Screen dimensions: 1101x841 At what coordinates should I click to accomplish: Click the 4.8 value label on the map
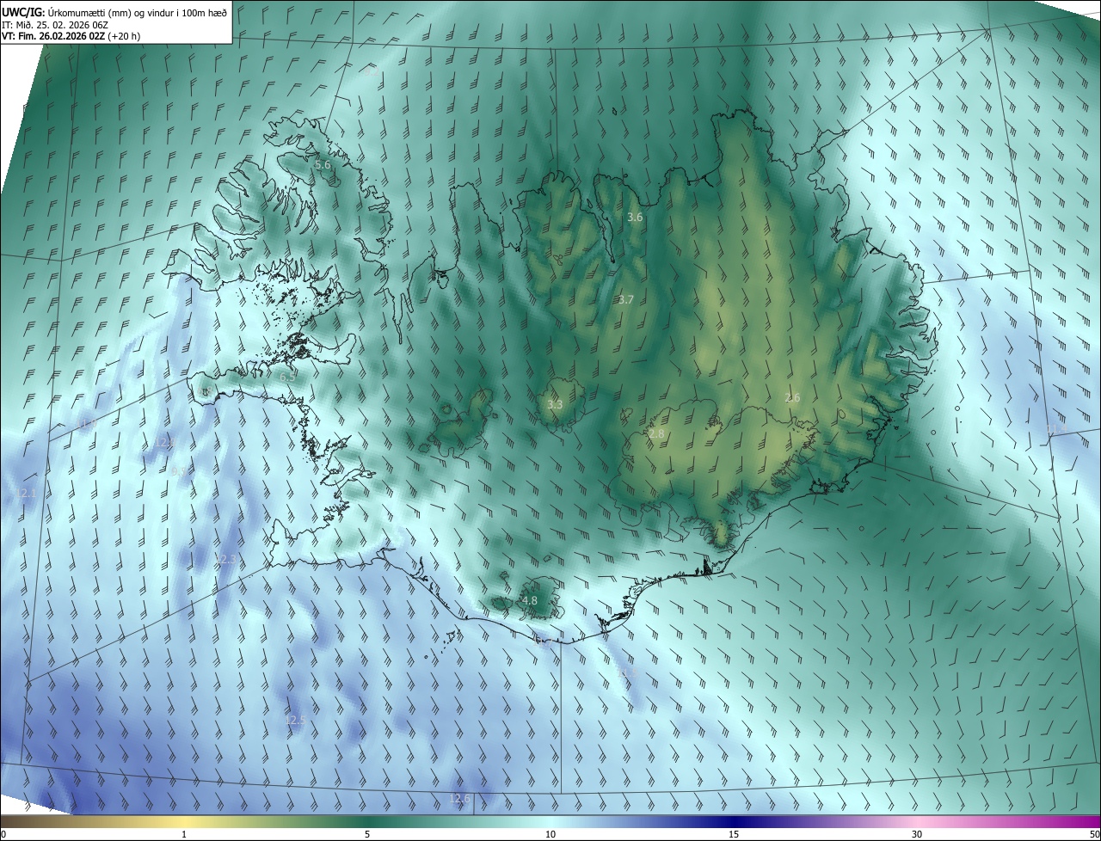pos(530,600)
